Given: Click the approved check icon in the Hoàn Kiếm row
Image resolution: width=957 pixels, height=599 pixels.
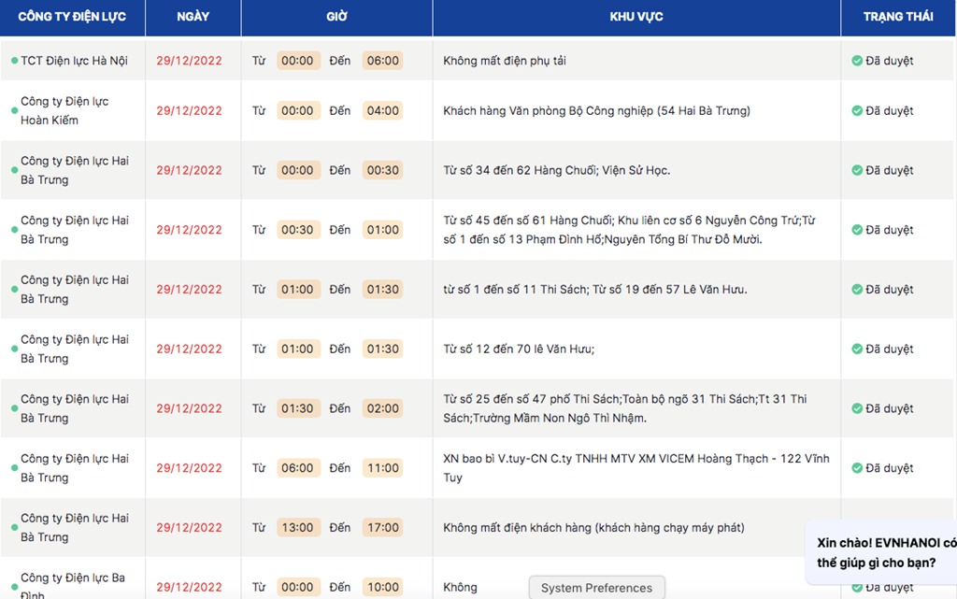Looking at the screenshot, I should [857, 110].
